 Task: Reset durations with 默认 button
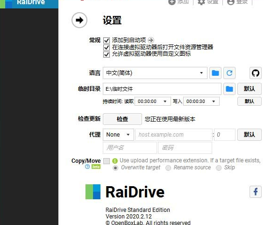[250, 102]
